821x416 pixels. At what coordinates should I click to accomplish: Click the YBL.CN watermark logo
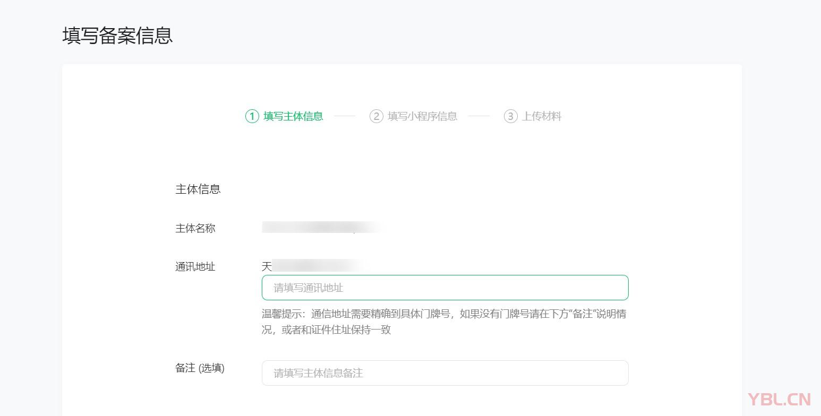click(779, 399)
